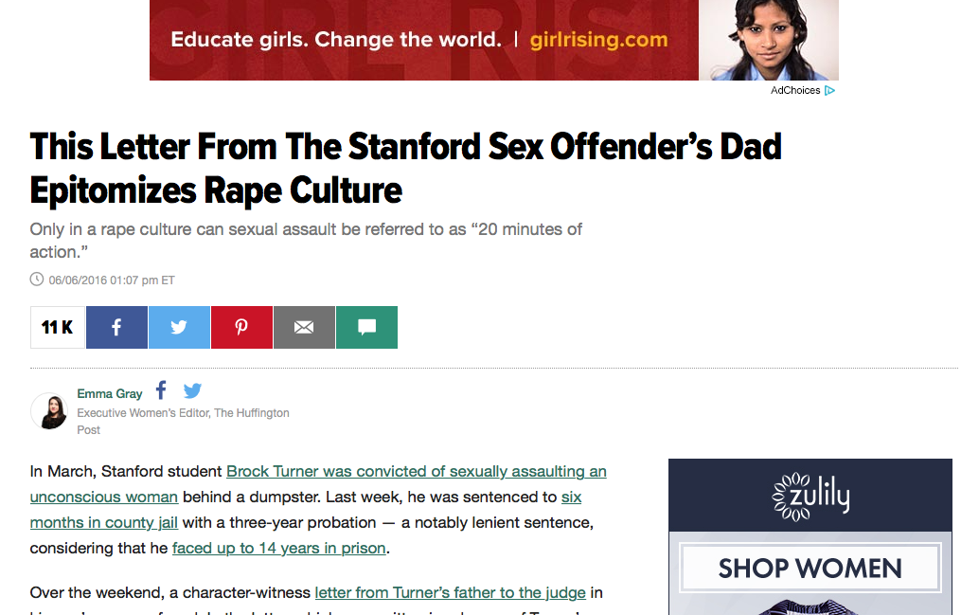This screenshot has width=961, height=615.
Task: Pin article with red Pinterest button
Action: tap(241, 328)
